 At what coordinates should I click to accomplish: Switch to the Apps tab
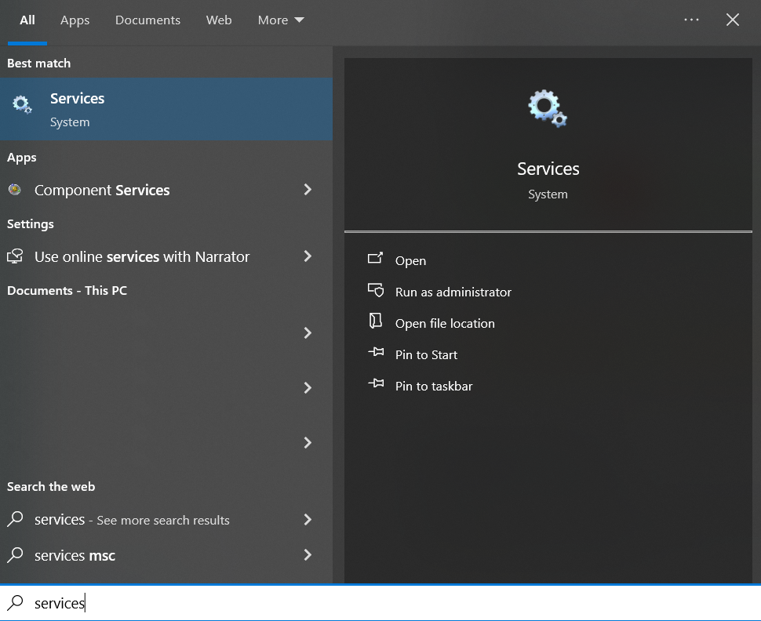tap(75, 20)
